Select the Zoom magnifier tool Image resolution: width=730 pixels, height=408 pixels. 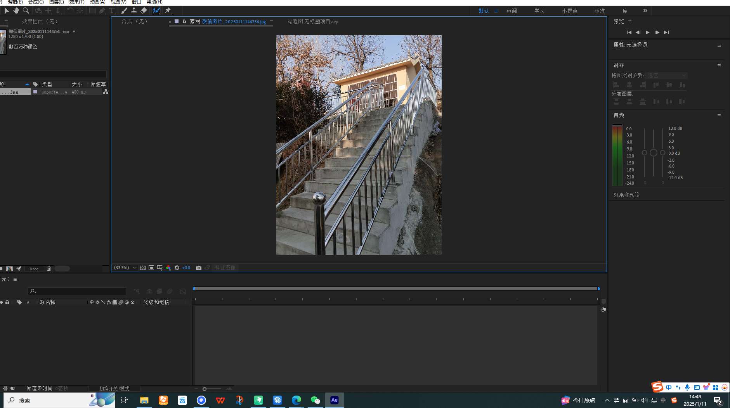point(26,11)
